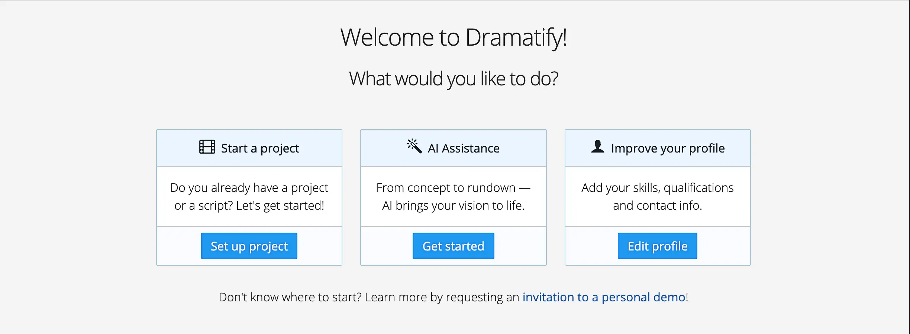Click the Improve your profile header title
Screen dimensions: 910x334
click(668, 148)
